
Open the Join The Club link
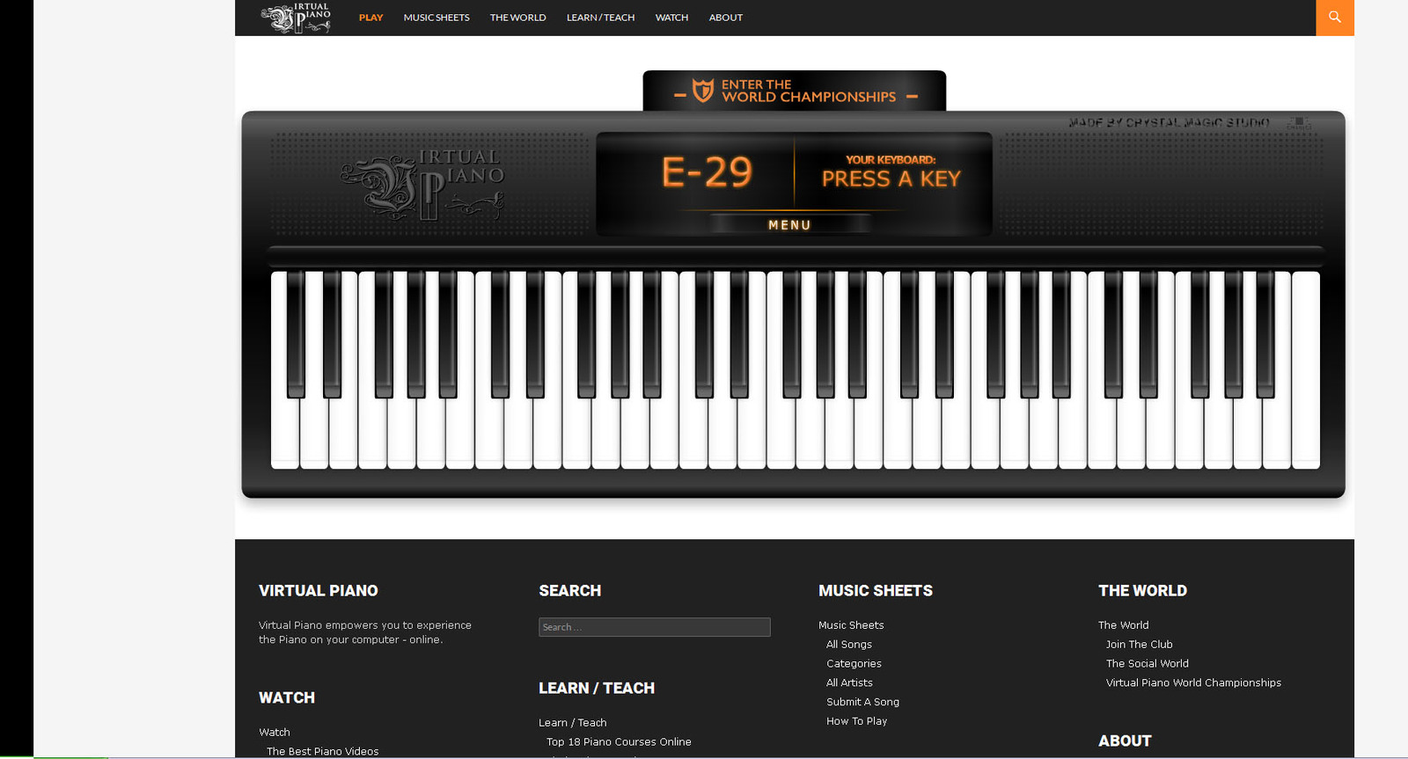point(1139,645)
